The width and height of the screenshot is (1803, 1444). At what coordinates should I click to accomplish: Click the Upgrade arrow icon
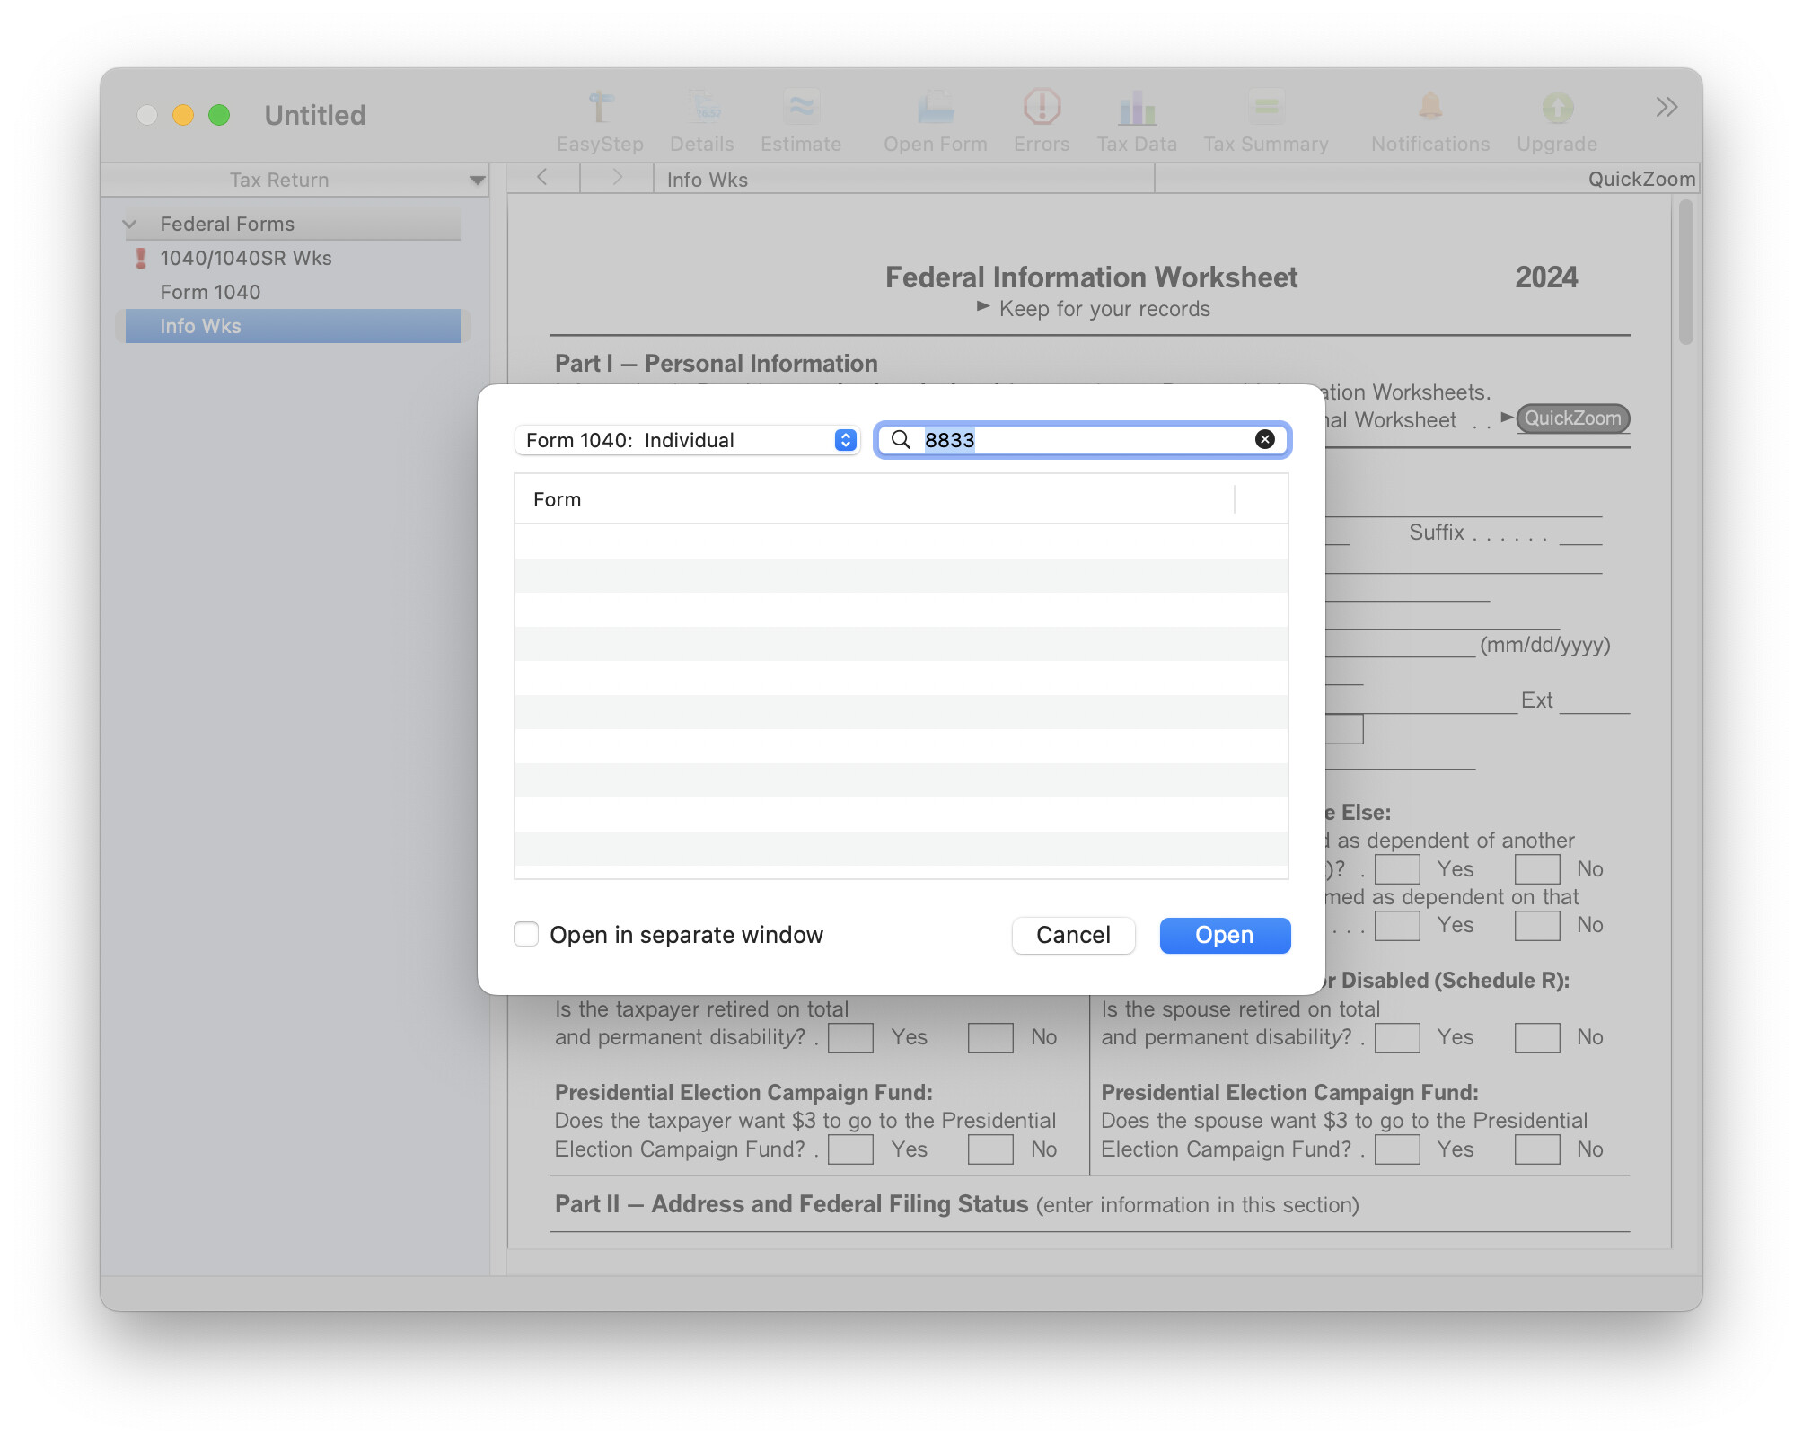click(x=1558, y=108)
